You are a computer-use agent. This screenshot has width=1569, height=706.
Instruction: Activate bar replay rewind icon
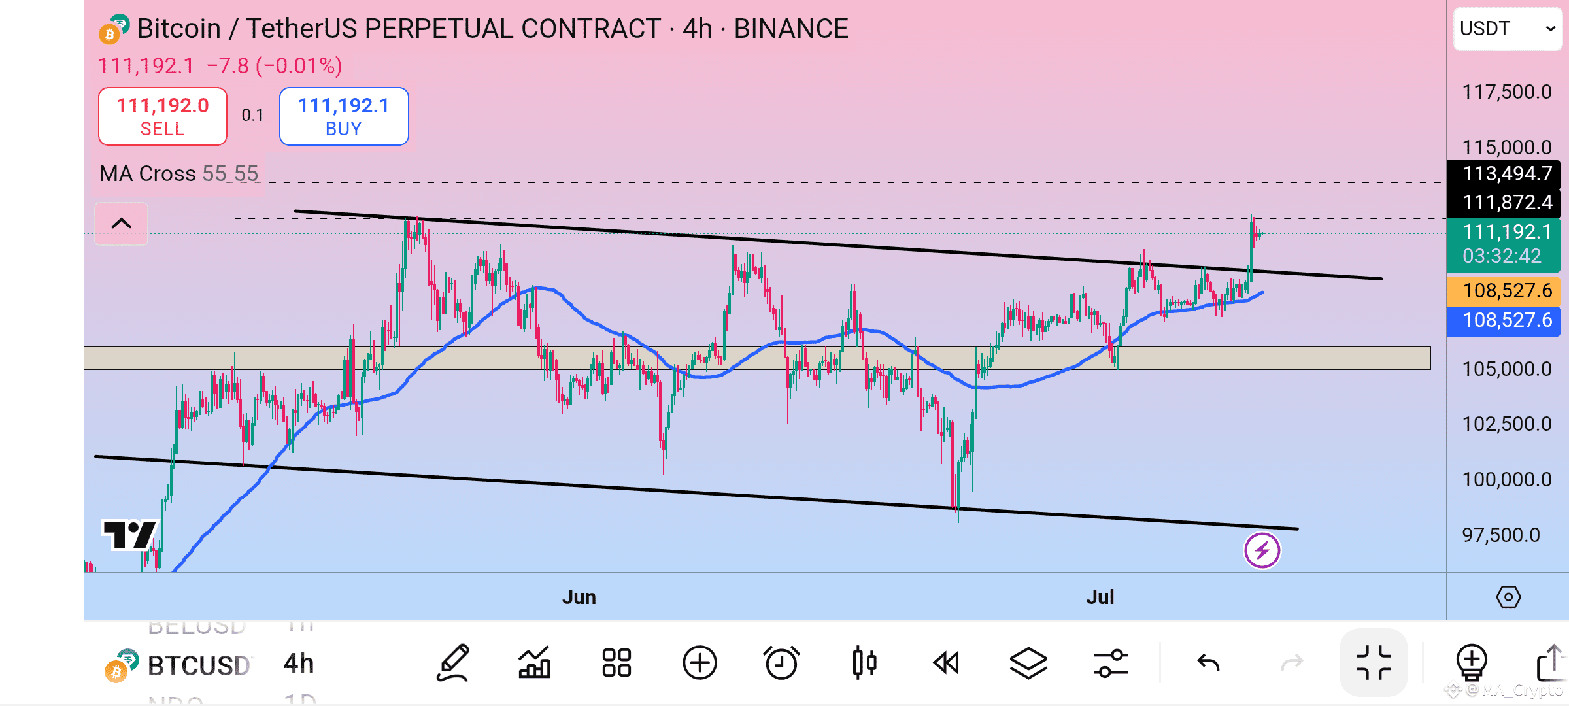946,663
